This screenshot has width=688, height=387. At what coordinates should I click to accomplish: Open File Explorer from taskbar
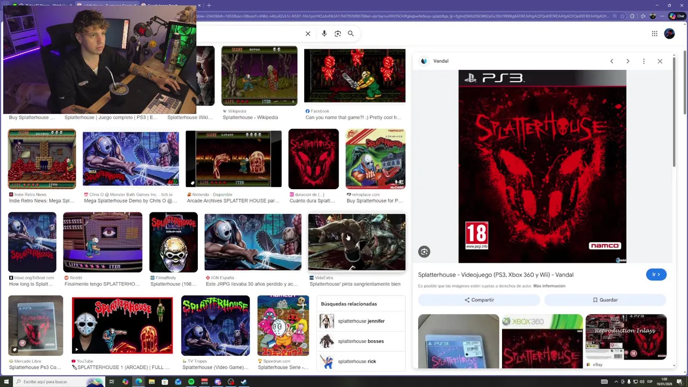[x=152, y=382]
